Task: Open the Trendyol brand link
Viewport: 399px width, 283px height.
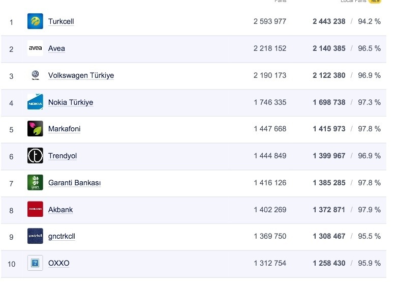Action: coord(63,156)
